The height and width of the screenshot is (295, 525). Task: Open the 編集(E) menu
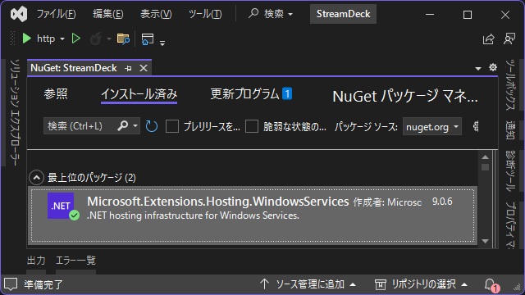tap(108, 14)
